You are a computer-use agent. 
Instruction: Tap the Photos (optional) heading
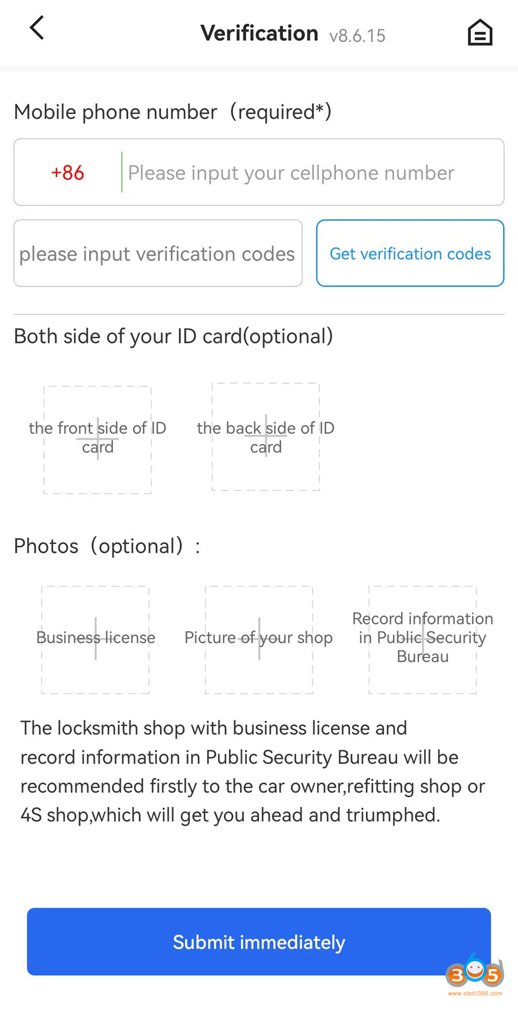click(x=107, y=546)
